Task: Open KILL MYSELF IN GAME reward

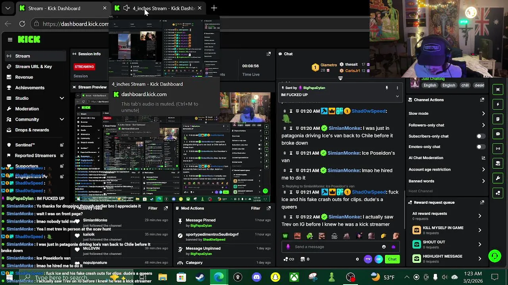Action: pyautogui.click(x=447, y=230)
